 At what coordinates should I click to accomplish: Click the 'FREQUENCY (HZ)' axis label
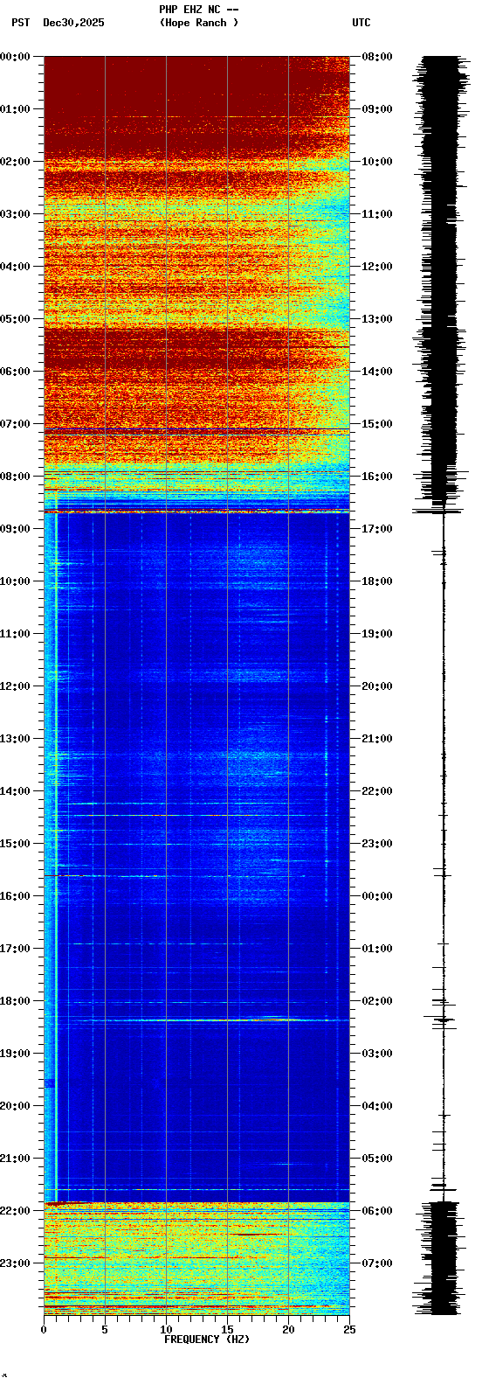[207, 1339]
